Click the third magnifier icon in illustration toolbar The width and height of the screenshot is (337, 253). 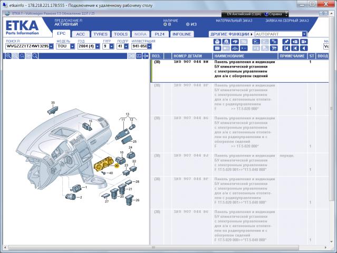(x=22, y=56)
